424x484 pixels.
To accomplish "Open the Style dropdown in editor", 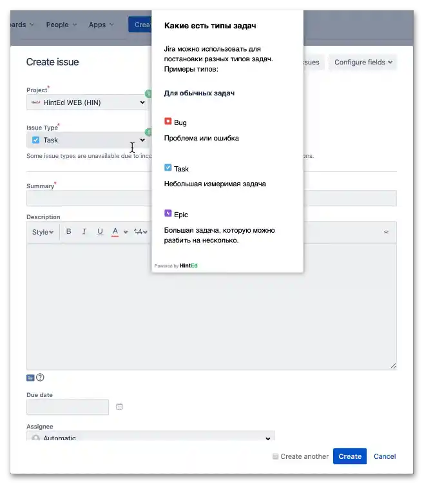I will point(43,232).
